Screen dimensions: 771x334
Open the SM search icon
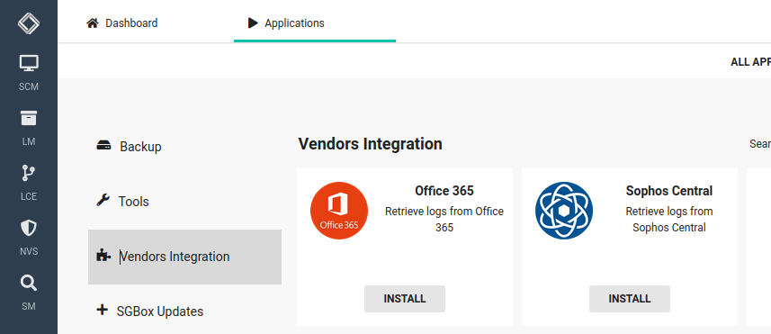click(29, 283)
